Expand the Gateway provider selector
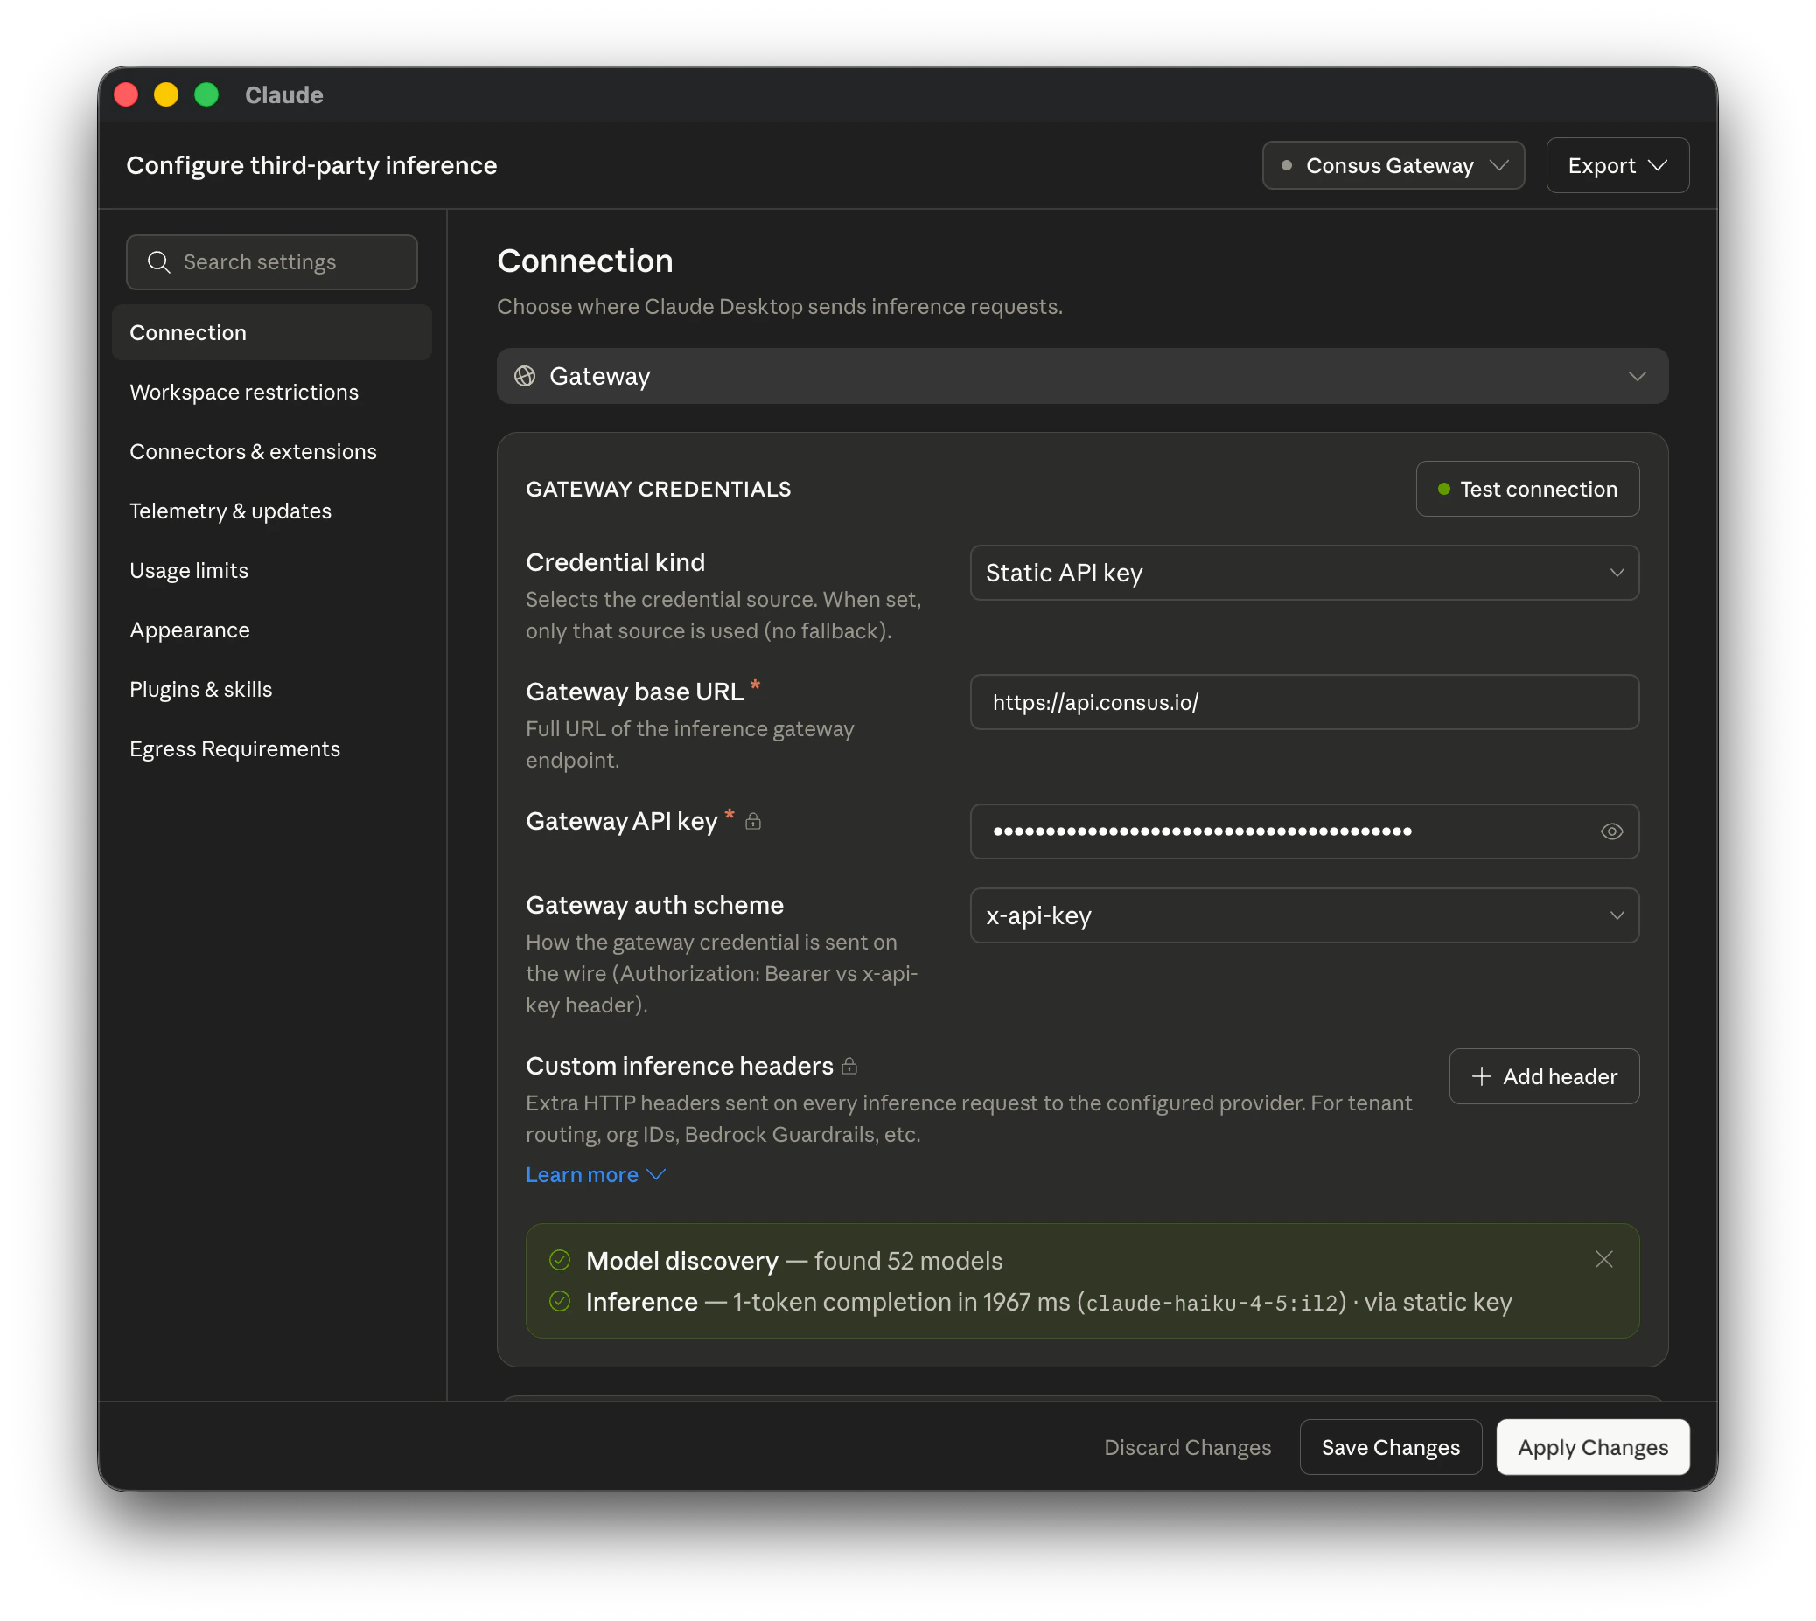 (x=1082, y=376)
